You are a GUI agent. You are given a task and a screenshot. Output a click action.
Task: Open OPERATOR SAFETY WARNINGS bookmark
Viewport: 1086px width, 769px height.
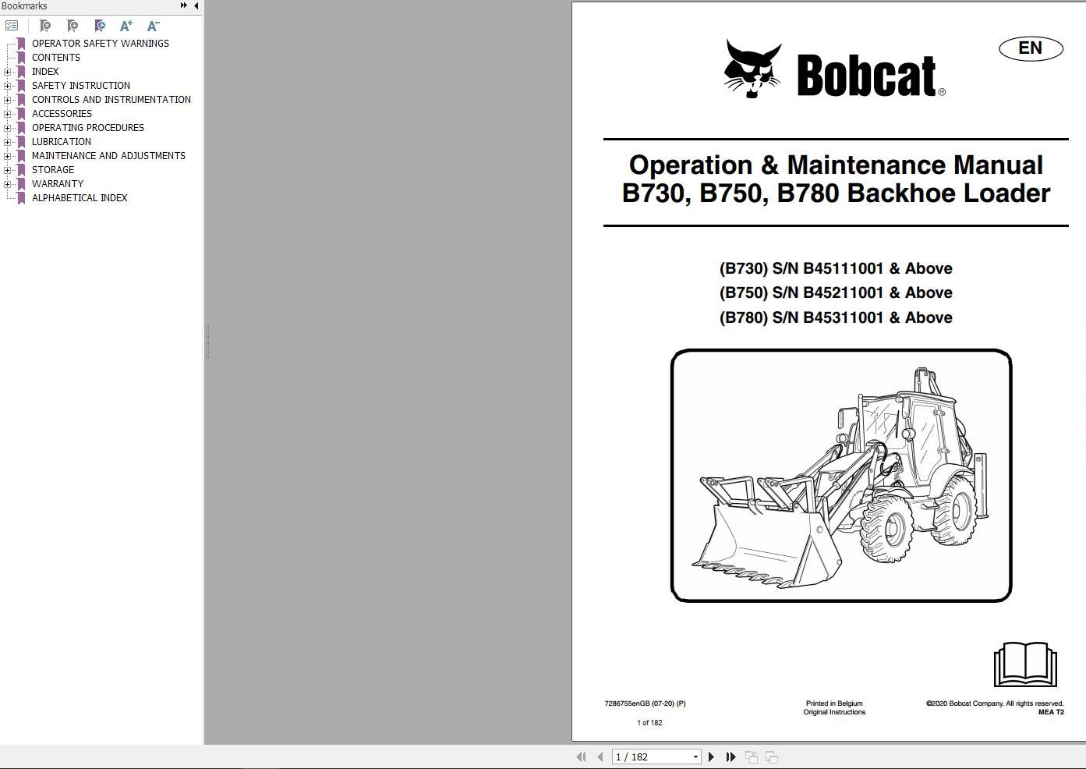point(101,44)
